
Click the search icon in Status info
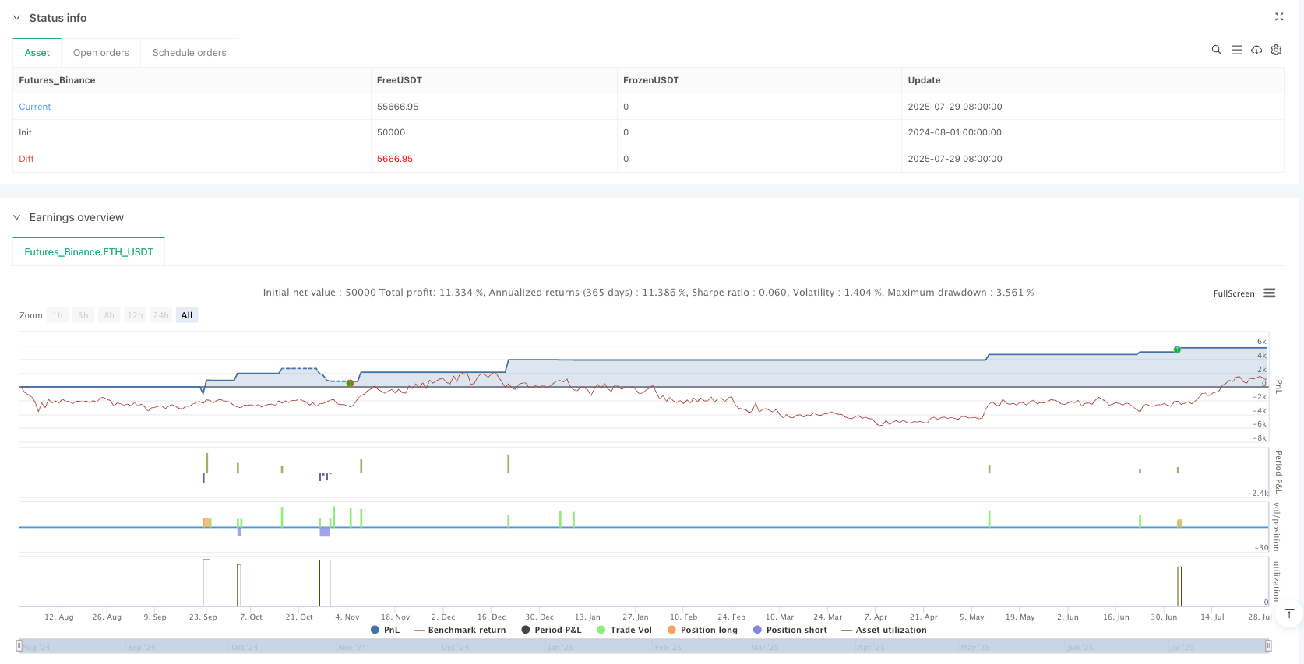[x=1216, y=50]
